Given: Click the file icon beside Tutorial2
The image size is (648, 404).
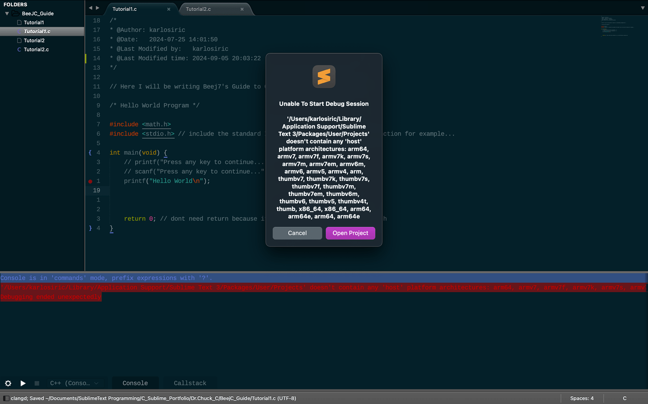Looking at the screenshot, I should 19,40.
